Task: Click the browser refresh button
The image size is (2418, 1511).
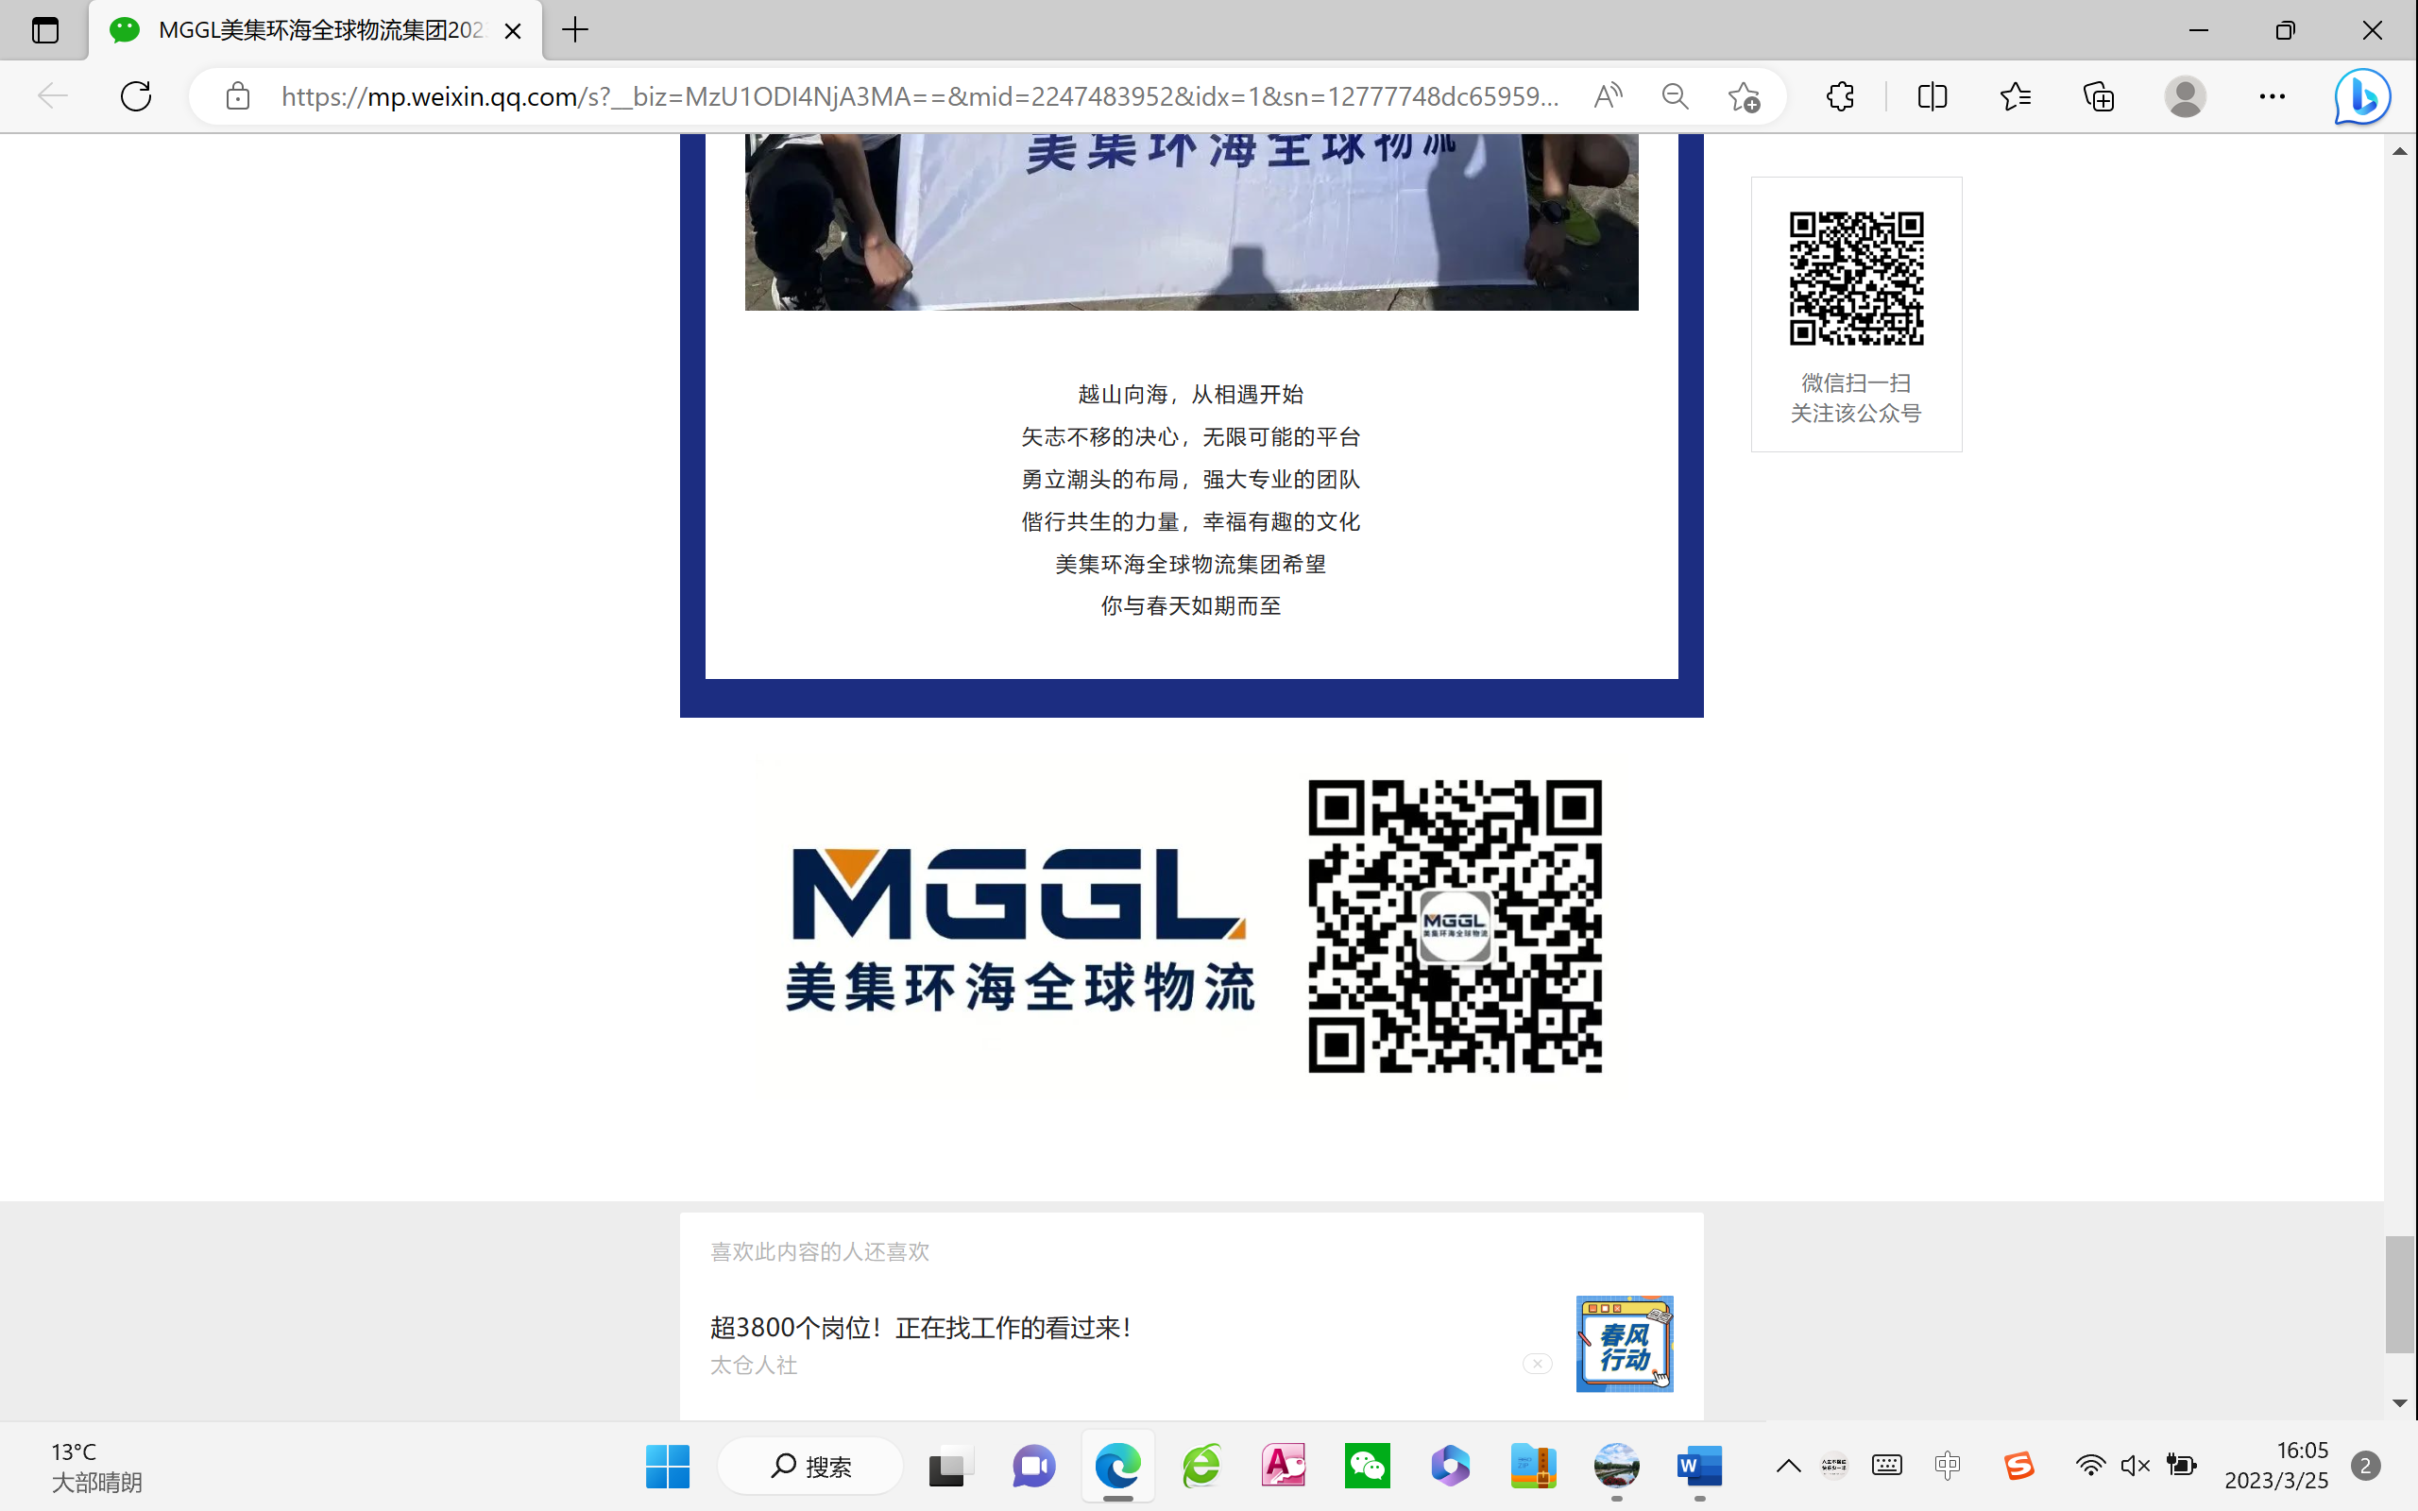Action: pos(136,96)
